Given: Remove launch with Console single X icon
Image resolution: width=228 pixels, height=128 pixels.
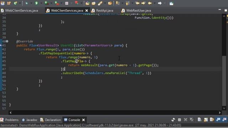Looking at the screenshot, I should pyautogui.click(x=185, y=120).
